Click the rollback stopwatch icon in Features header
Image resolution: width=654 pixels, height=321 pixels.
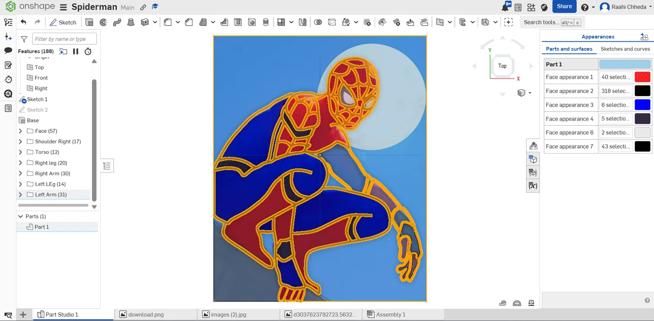88,51
